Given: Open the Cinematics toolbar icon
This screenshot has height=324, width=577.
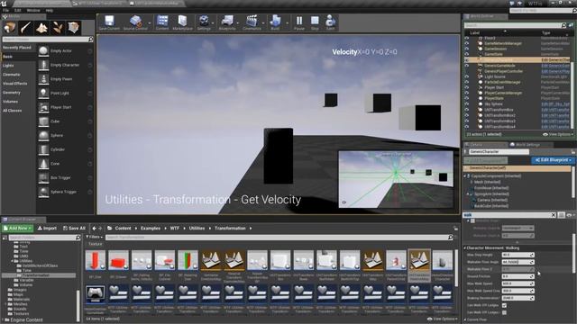Looking at the screenshot, I should coord(252,22).
